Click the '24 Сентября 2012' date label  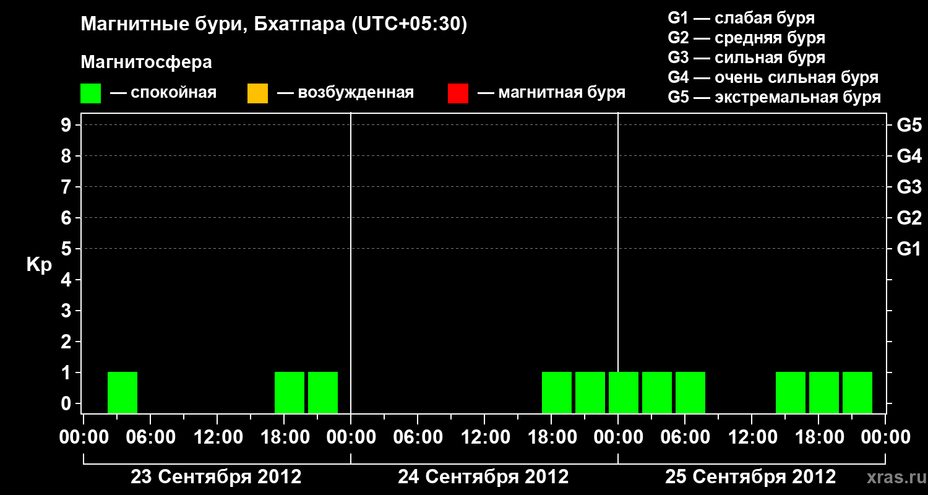pos(483,477)
